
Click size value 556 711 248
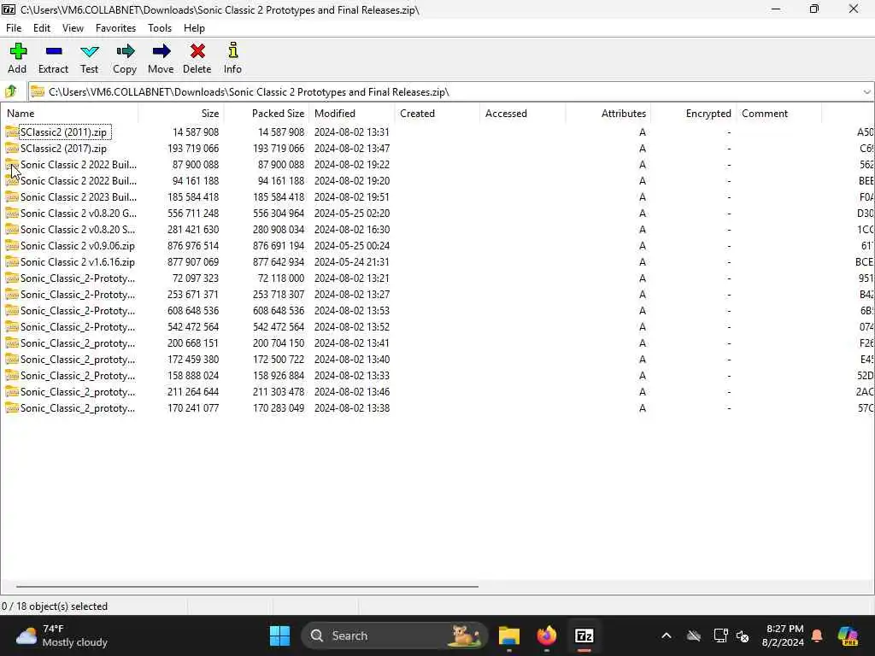(x=193, y=213)
